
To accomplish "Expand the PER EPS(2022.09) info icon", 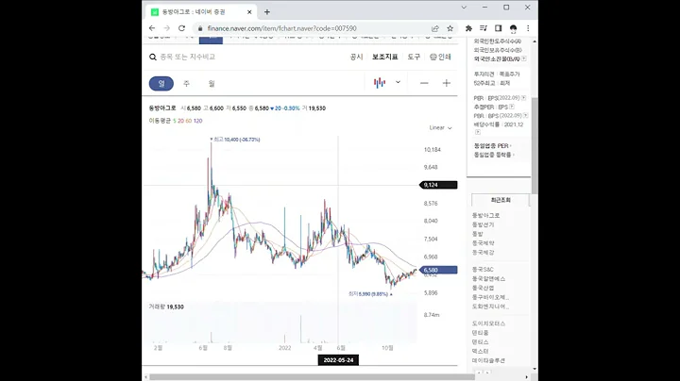I will [x=523, y=98].
